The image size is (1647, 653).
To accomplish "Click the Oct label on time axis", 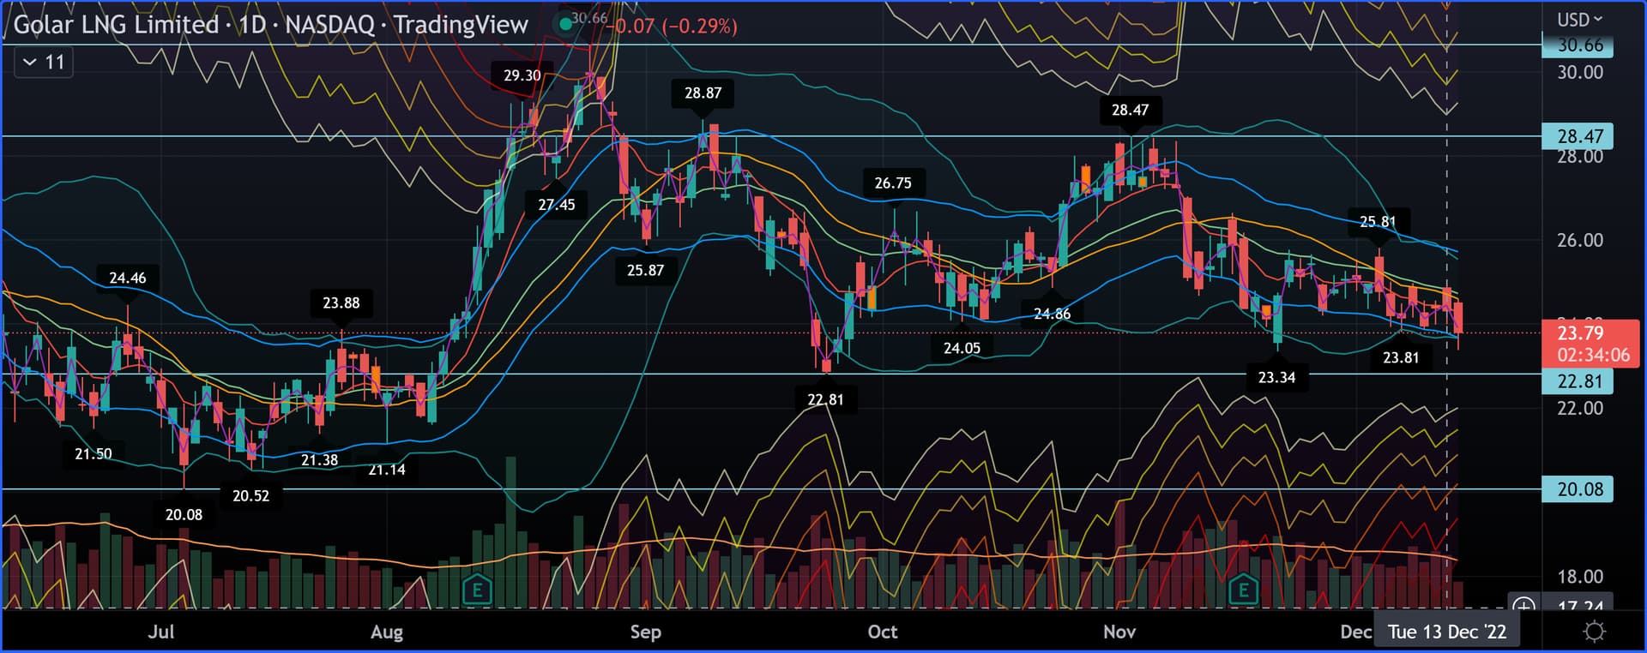I will [882, 632].
